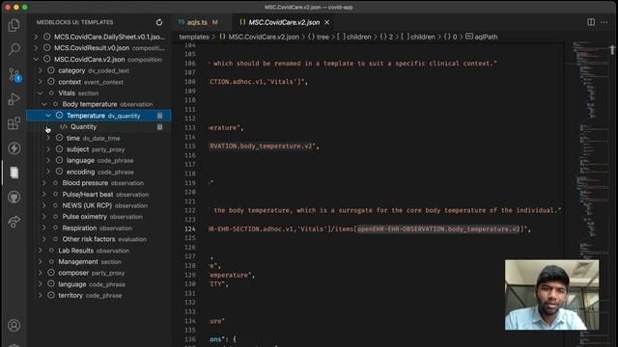The width and height of the screenshot is (618, 347).
Task: Expand the category dv_coded_text node
Action: pyautogui.click(x=41, y=70)
